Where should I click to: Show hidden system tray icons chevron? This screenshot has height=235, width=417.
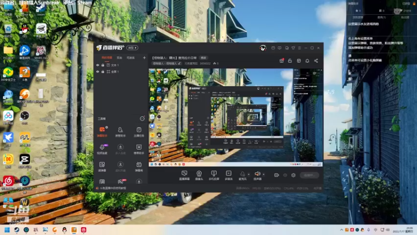(341, 230)
